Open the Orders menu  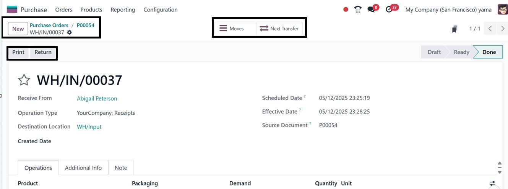click(x=63, y=10)
